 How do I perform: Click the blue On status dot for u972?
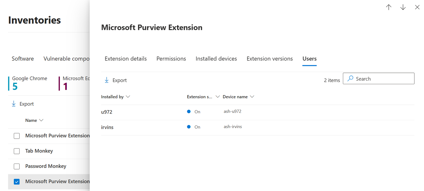pos(189,112)
